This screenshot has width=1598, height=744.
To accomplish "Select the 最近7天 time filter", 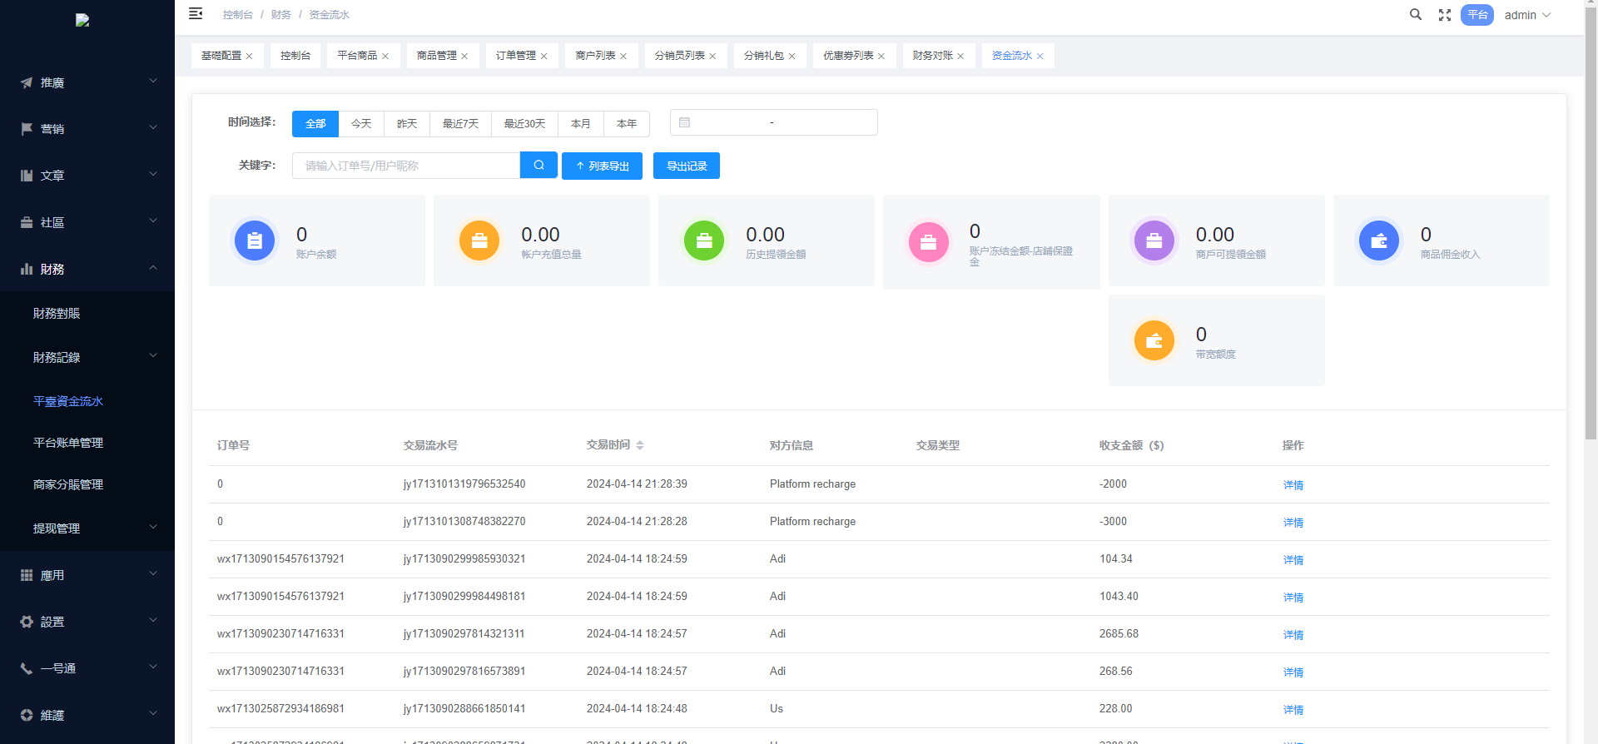I will point(460,124).
